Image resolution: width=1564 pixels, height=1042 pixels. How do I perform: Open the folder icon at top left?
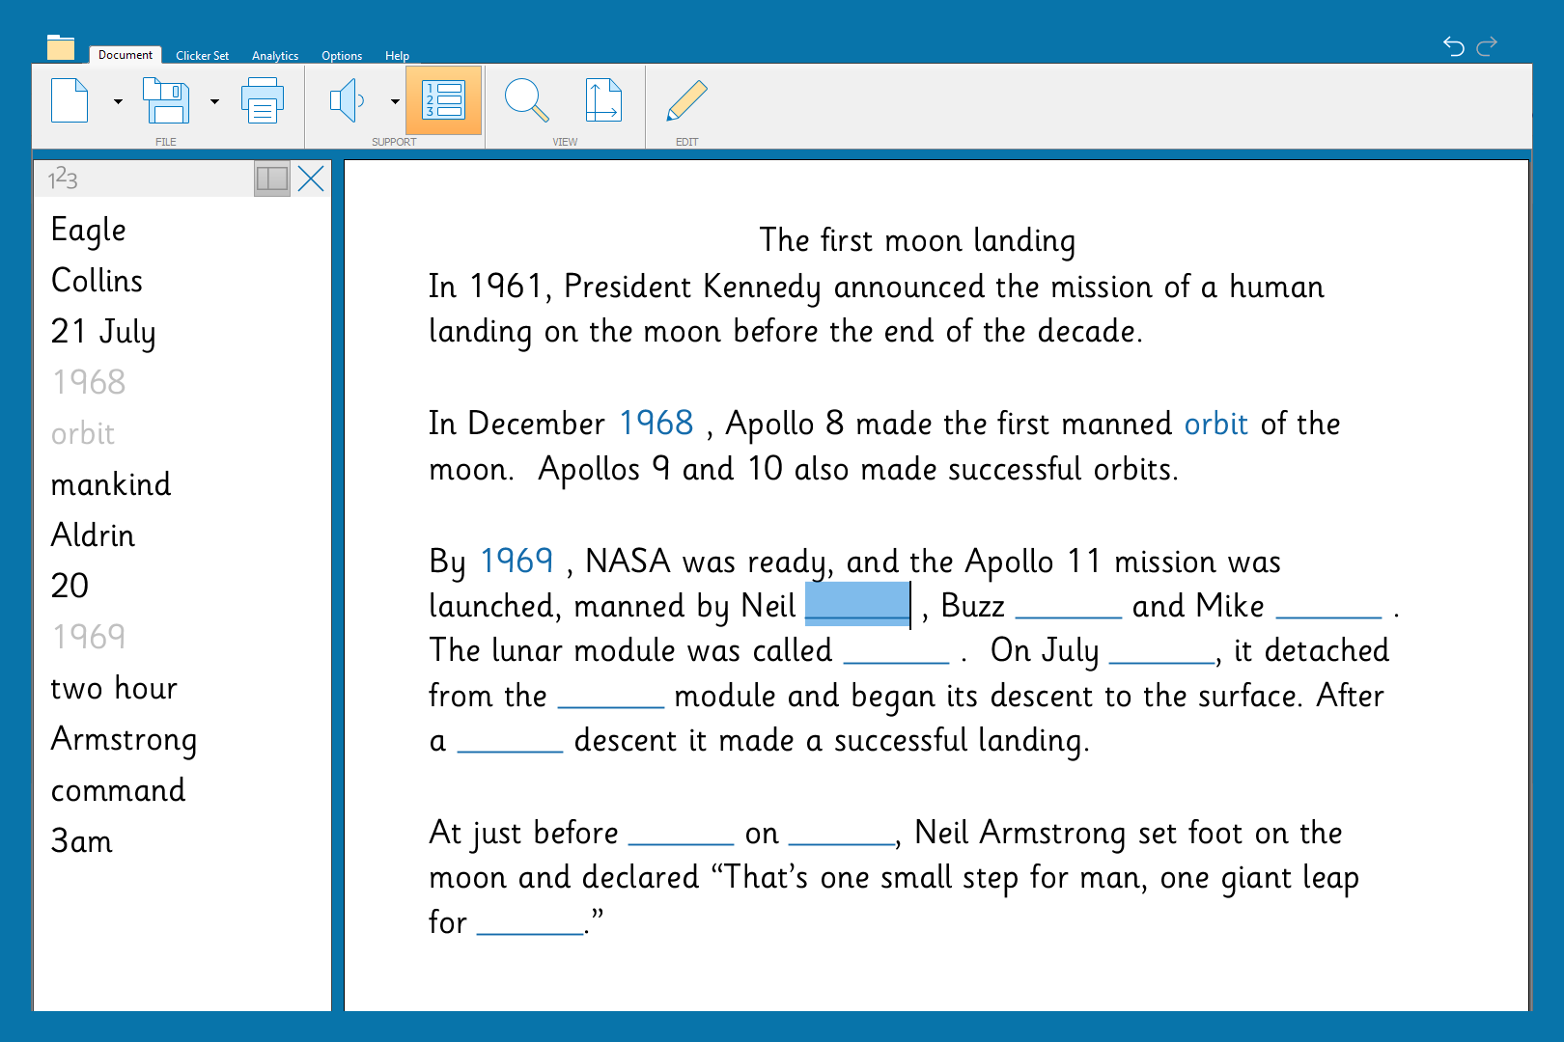click(x=61, y=47)
